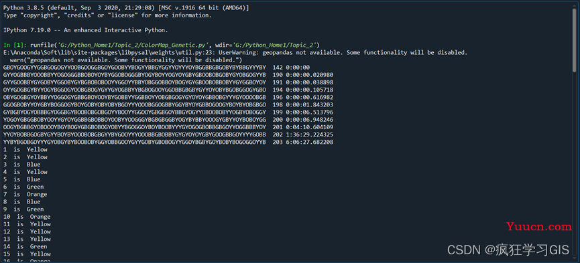This screenshot has width=580, height=263.
Task: Click the output line '6 is Green'
Action: [x=23, y=187]
